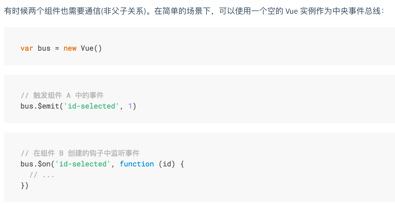Click the comment '// 在组件 B 创建的钩子中监听事件'
The height and width of the screenshot is (204, 395).
pos(80,153)
